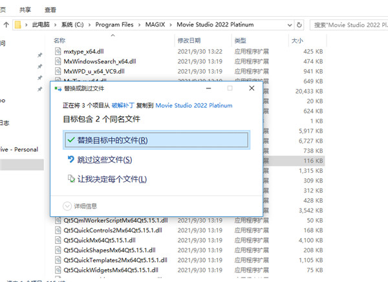Image resolution: width=388 pixels, height=282 pixels.
Task: Click the folder icon in address bar
Action: pos(18,25)
